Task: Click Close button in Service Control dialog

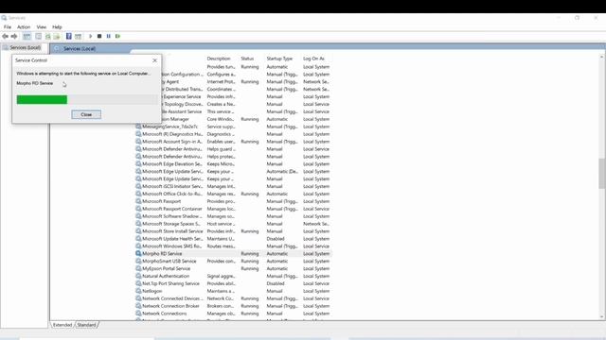Action: point(86,114)
